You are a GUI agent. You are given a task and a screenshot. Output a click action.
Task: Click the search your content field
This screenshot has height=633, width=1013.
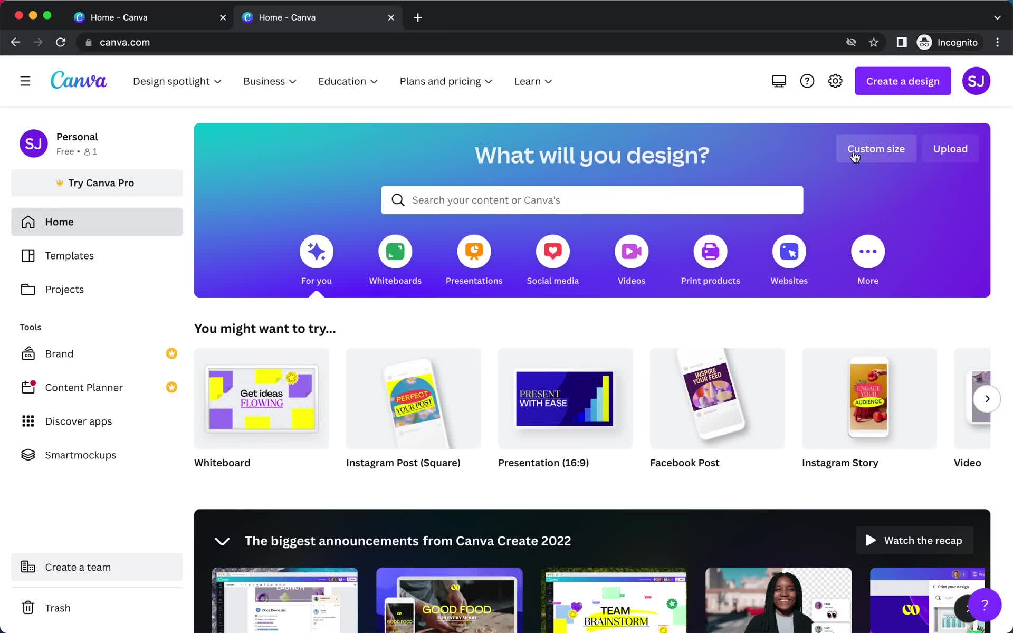tap(592, 200)
